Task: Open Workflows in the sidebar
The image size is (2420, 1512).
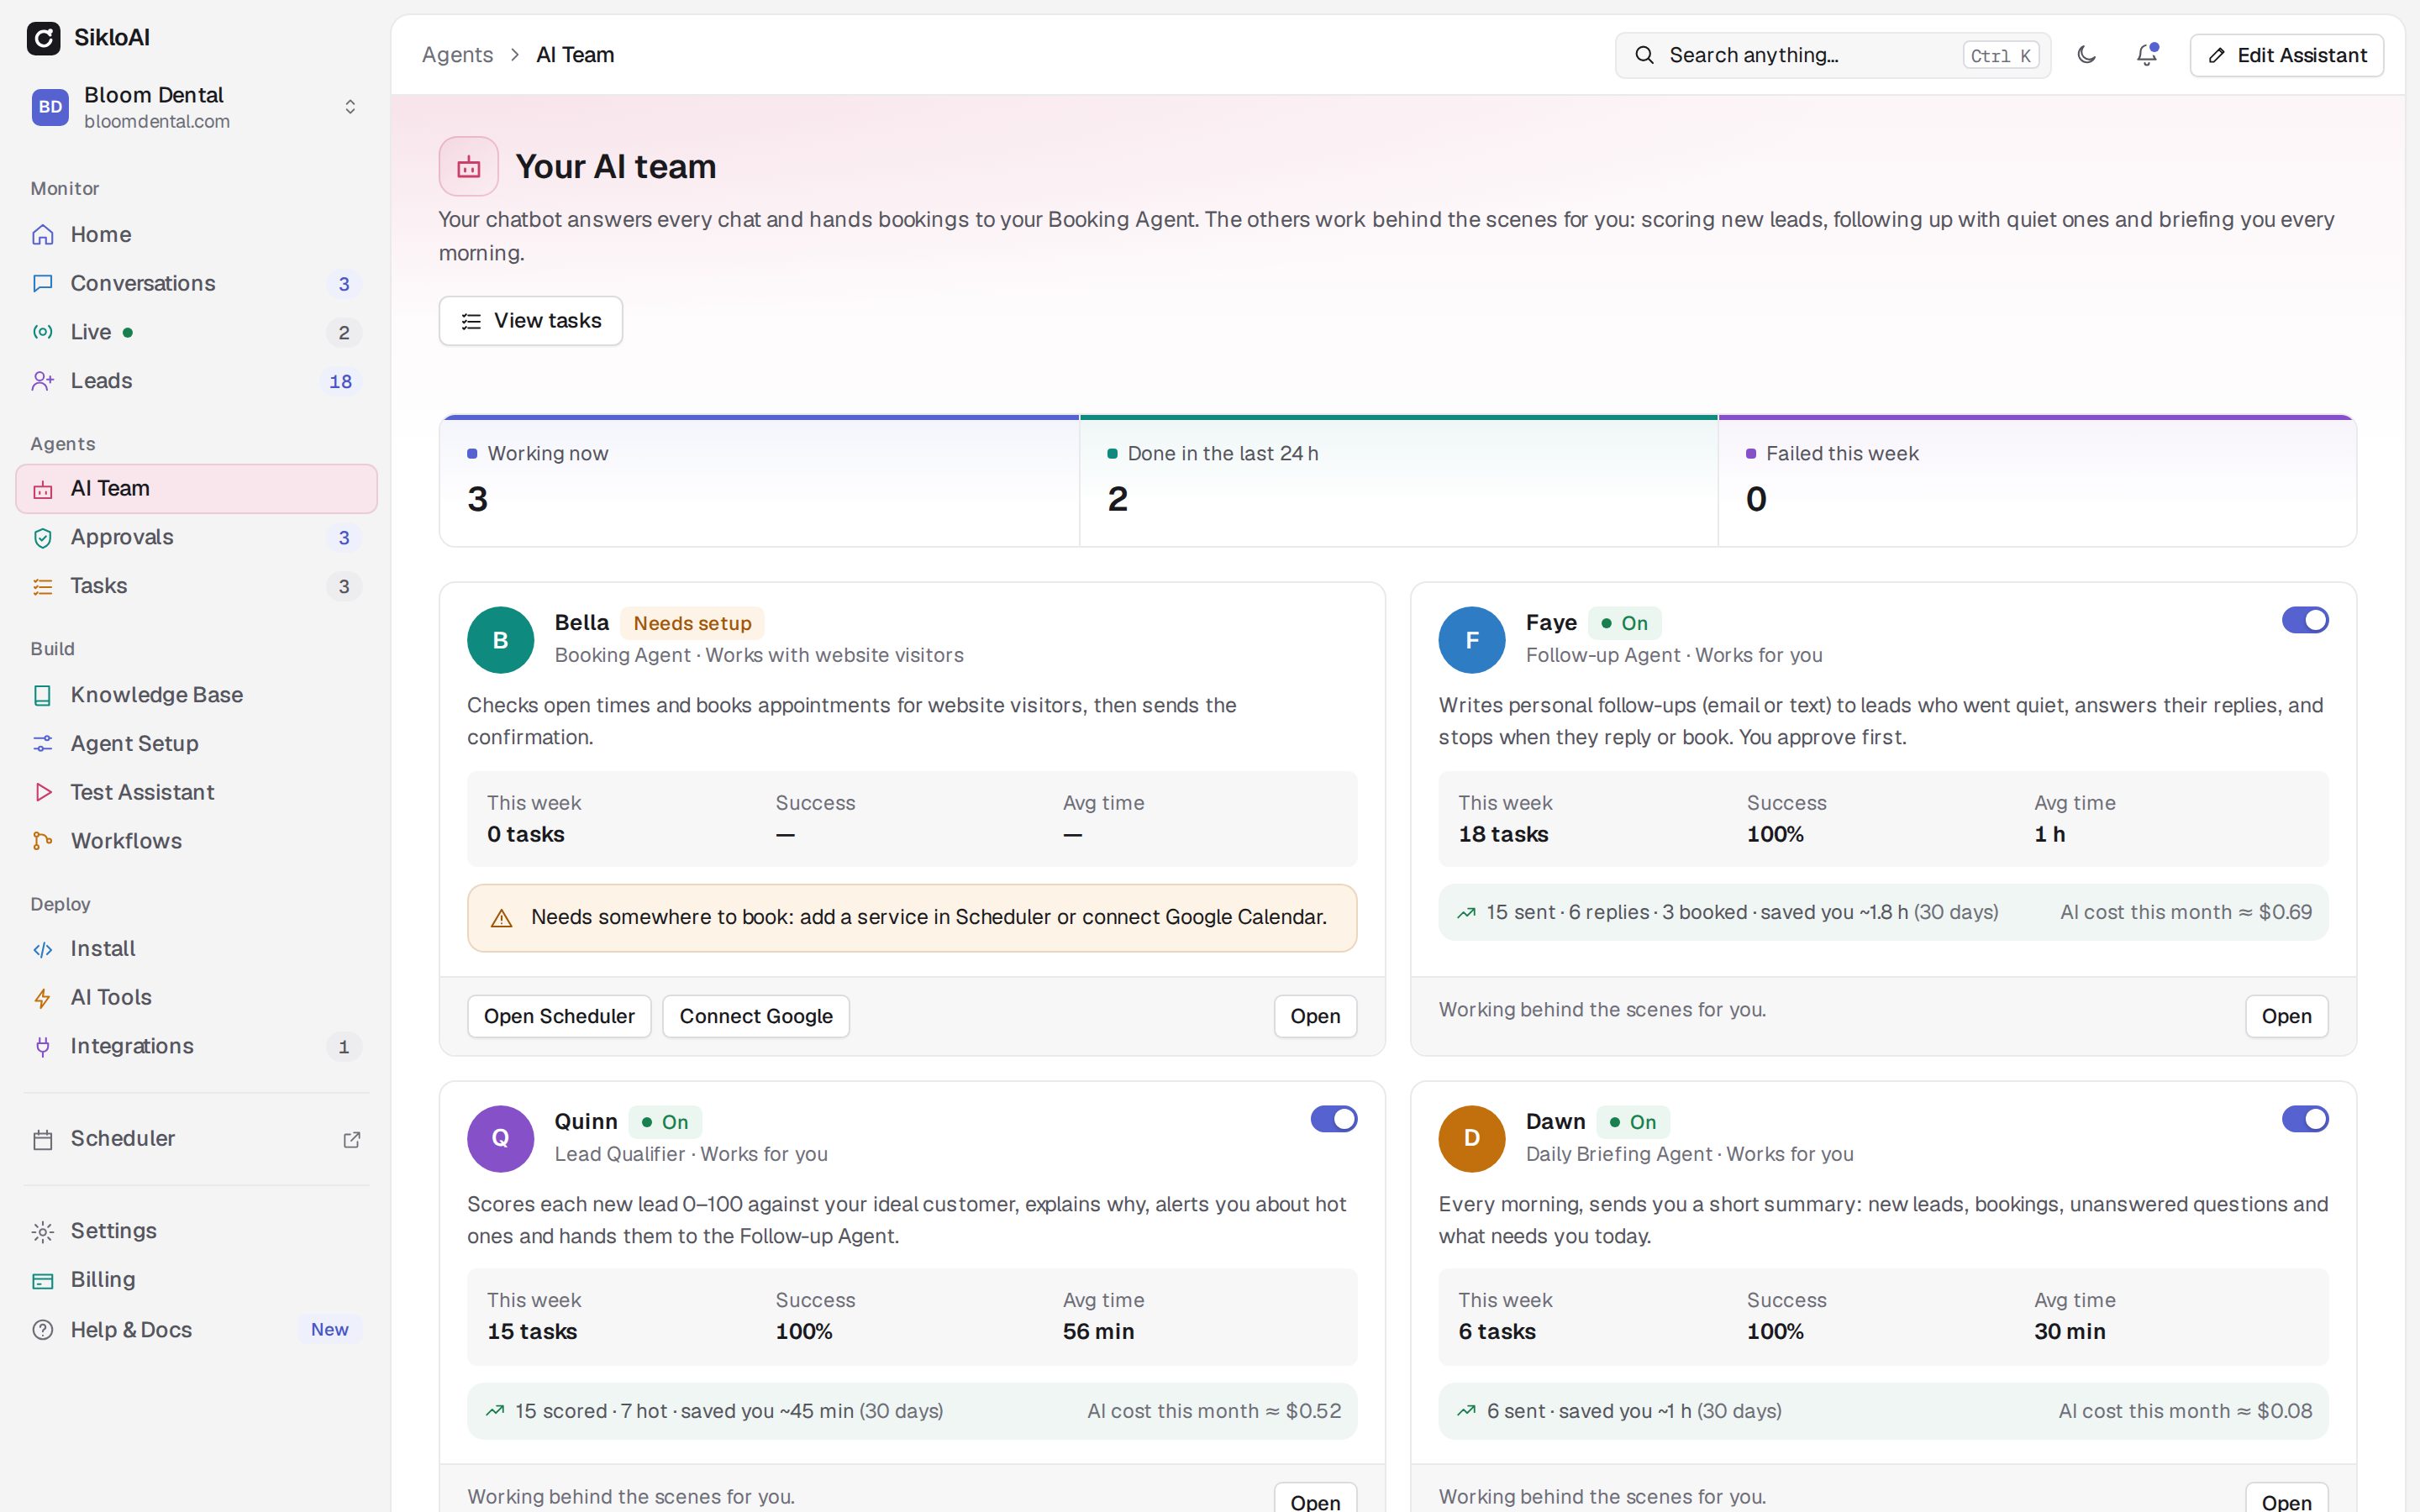Action: point(196,841)
